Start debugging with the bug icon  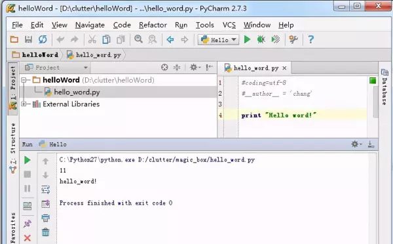pos(261,39)
